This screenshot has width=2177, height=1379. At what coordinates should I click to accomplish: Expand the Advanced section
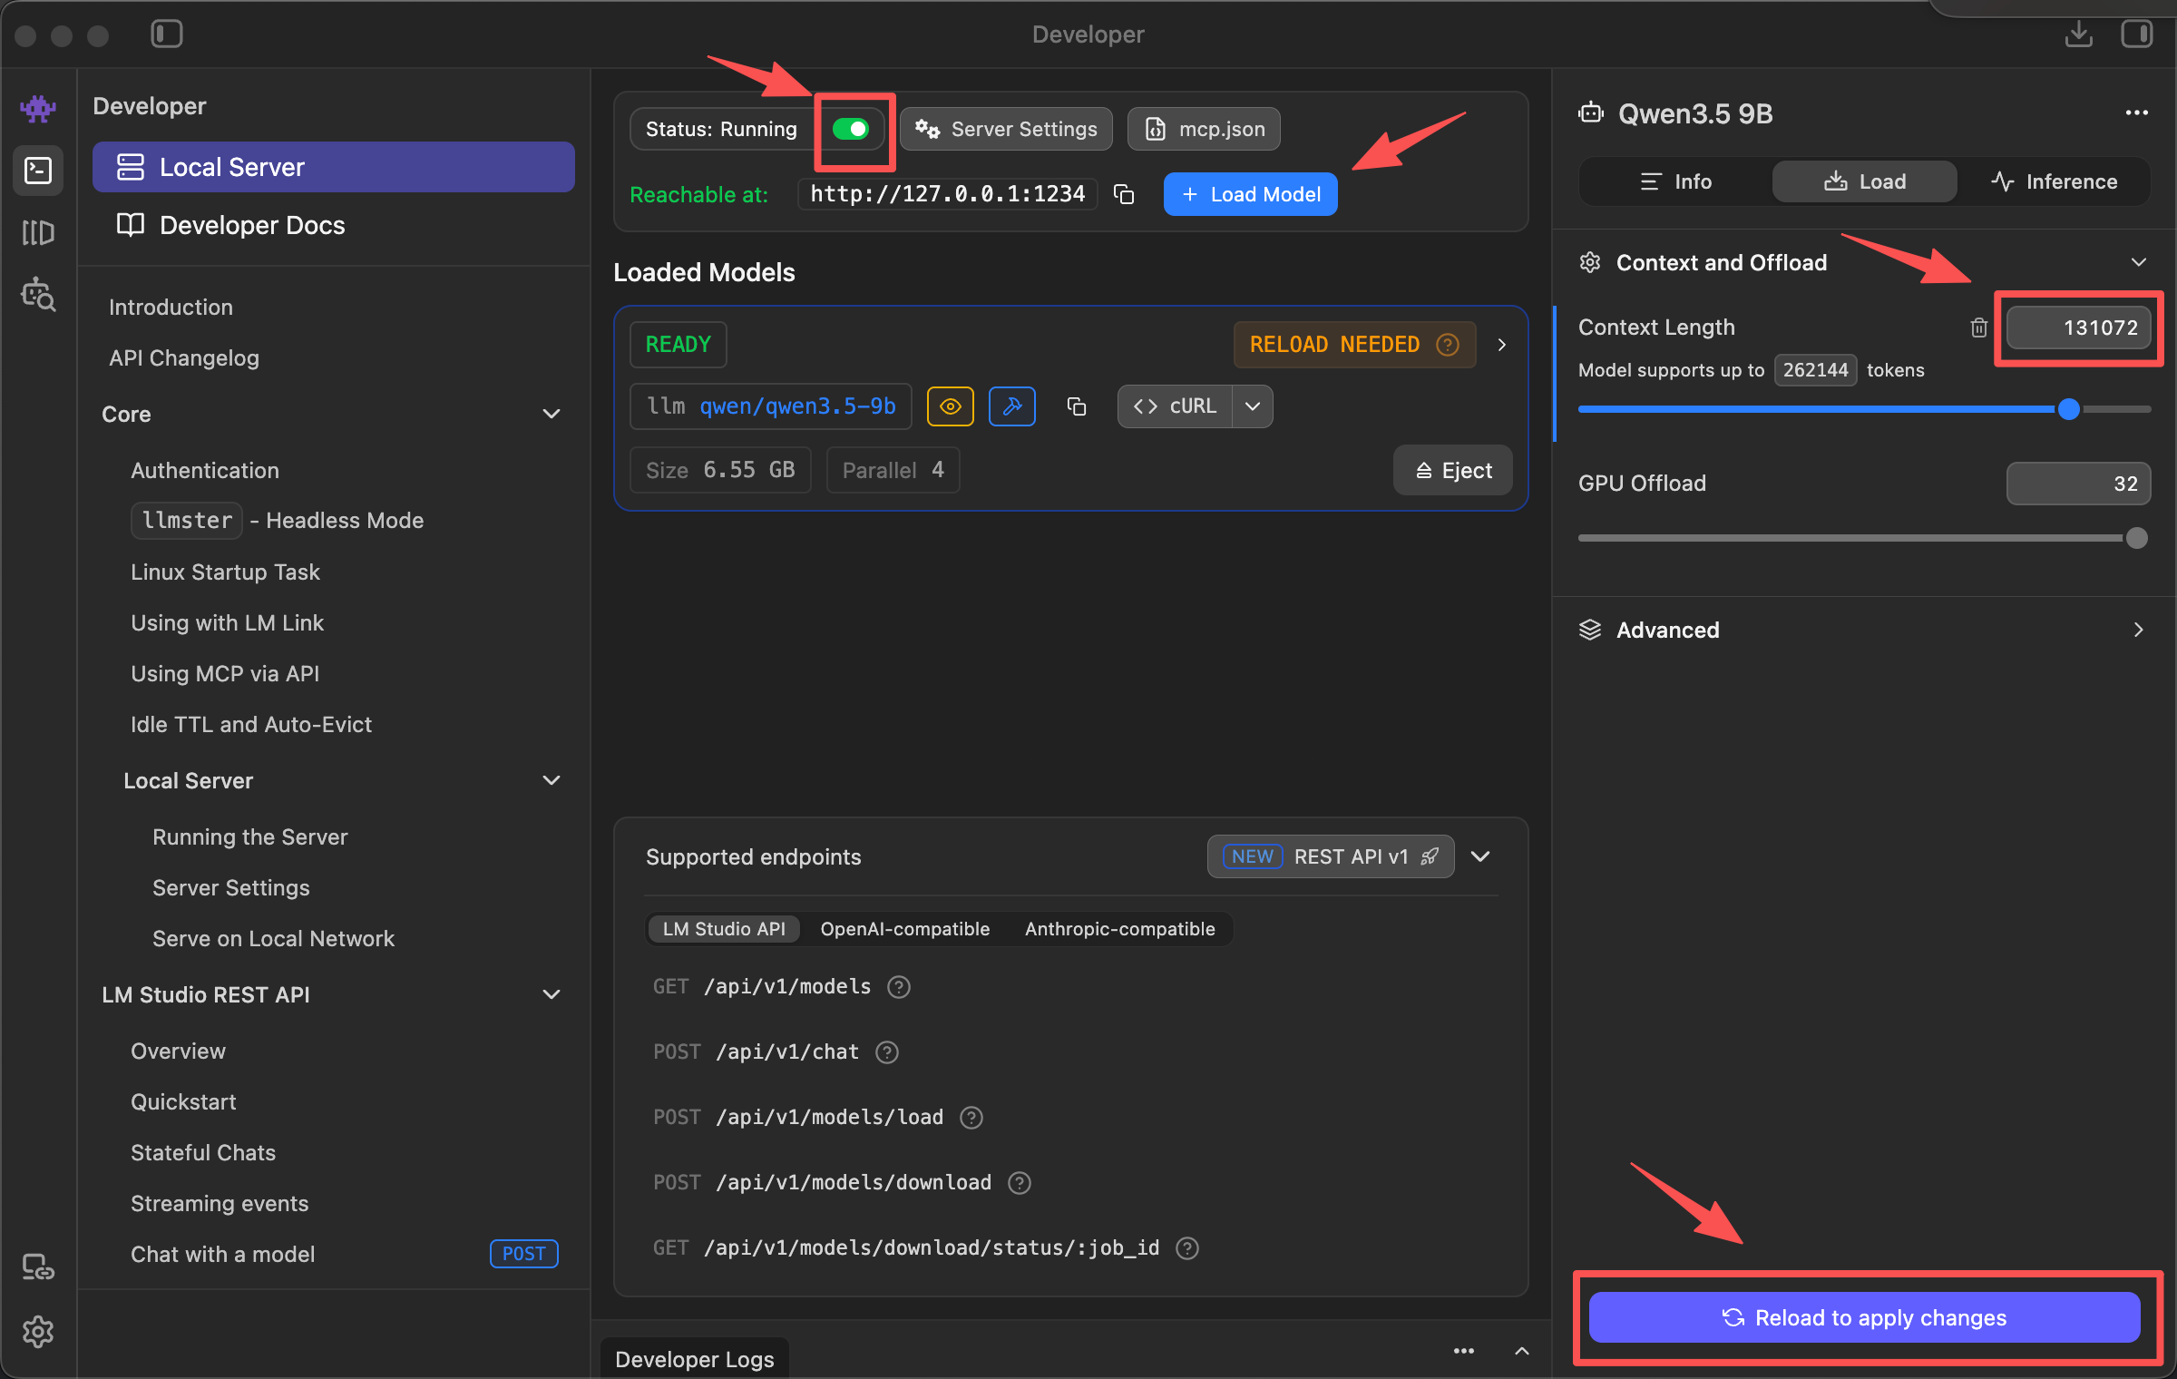2138,630
